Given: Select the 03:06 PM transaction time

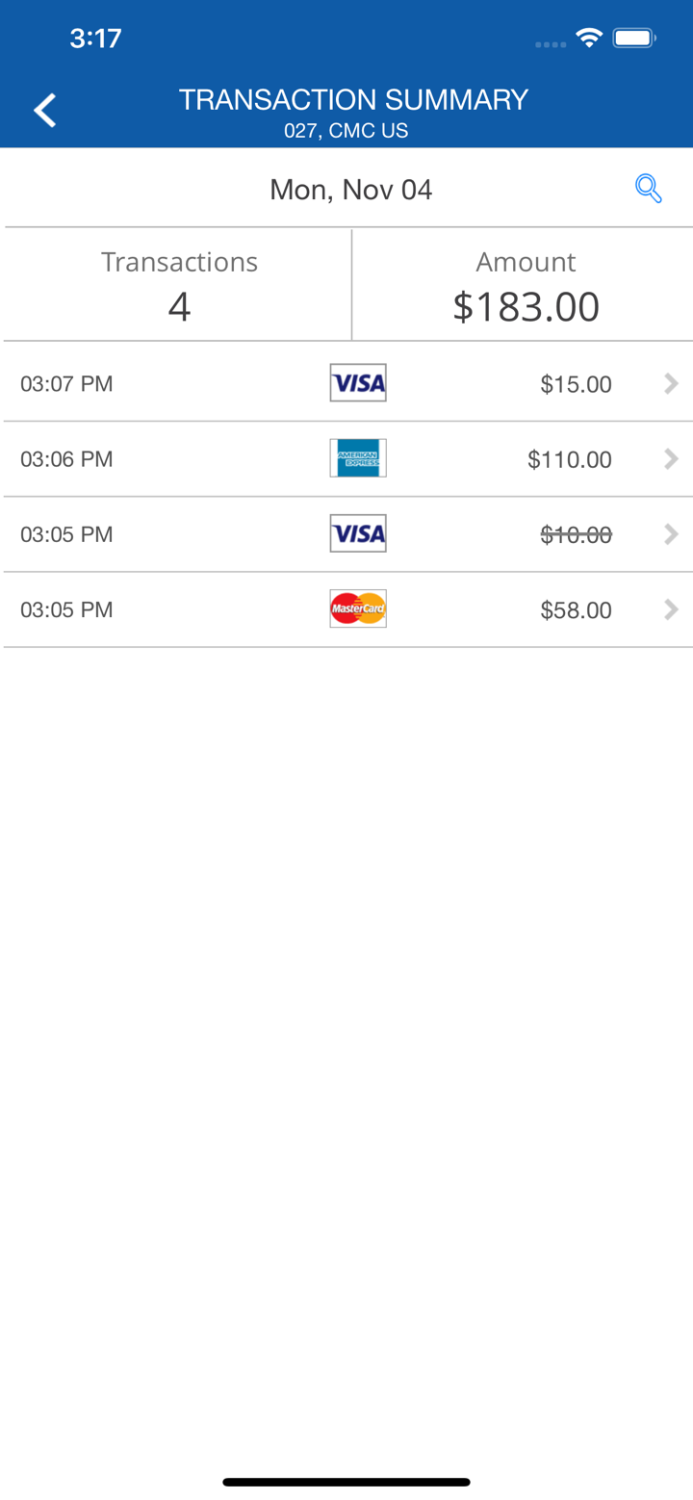Looking at the screenshot, I should click(66, 459).
